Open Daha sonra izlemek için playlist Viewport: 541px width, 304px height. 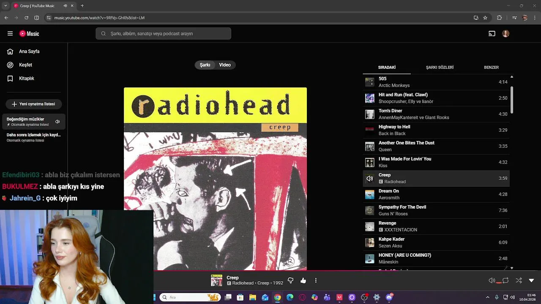click(x=33, y=137)
